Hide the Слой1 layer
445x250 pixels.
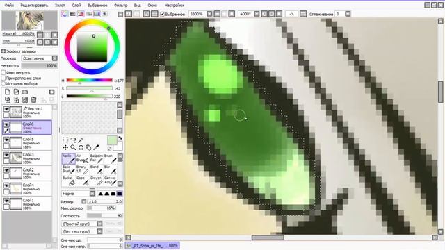click(6, 201)
